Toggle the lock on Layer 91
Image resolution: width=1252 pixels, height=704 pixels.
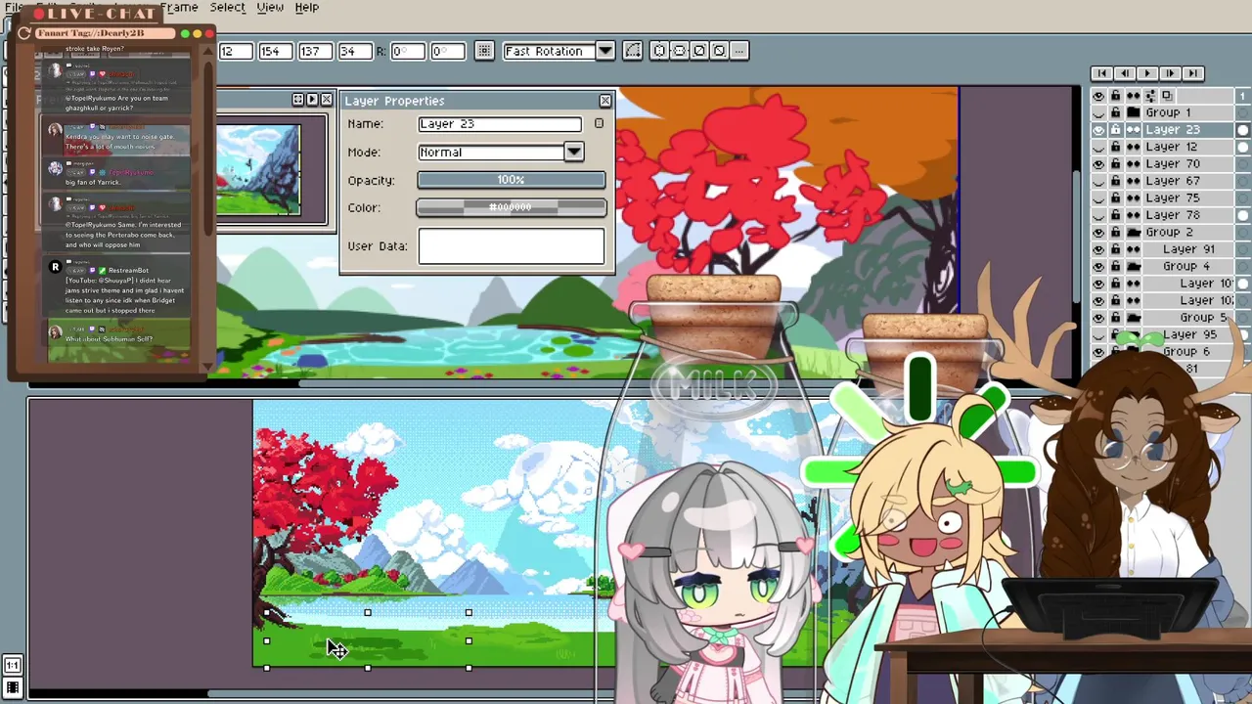(1116, 249)
